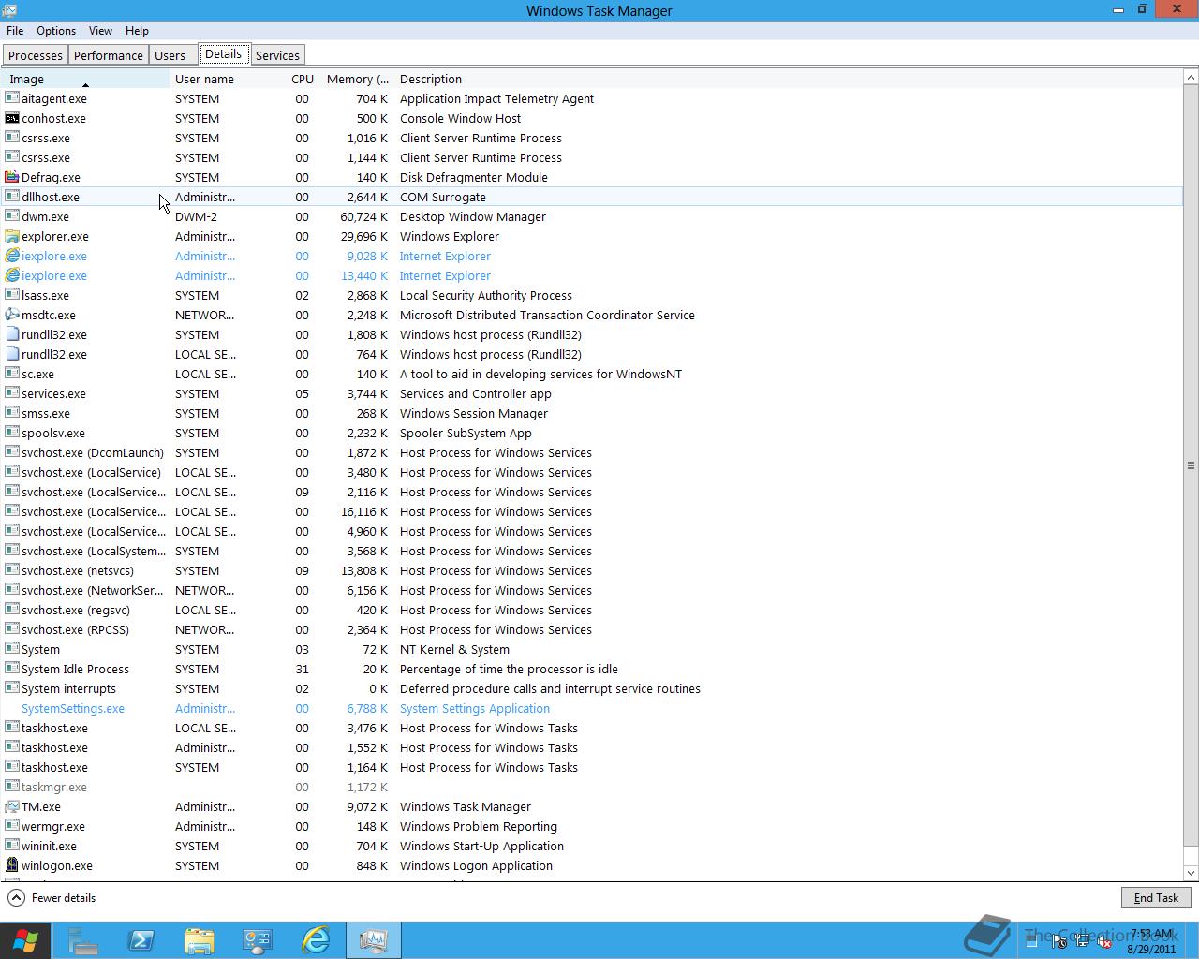The height and width of the screenshot is (959, 1199).
Task: Open Control Panel taskbar icon
Action: [258, 940]
